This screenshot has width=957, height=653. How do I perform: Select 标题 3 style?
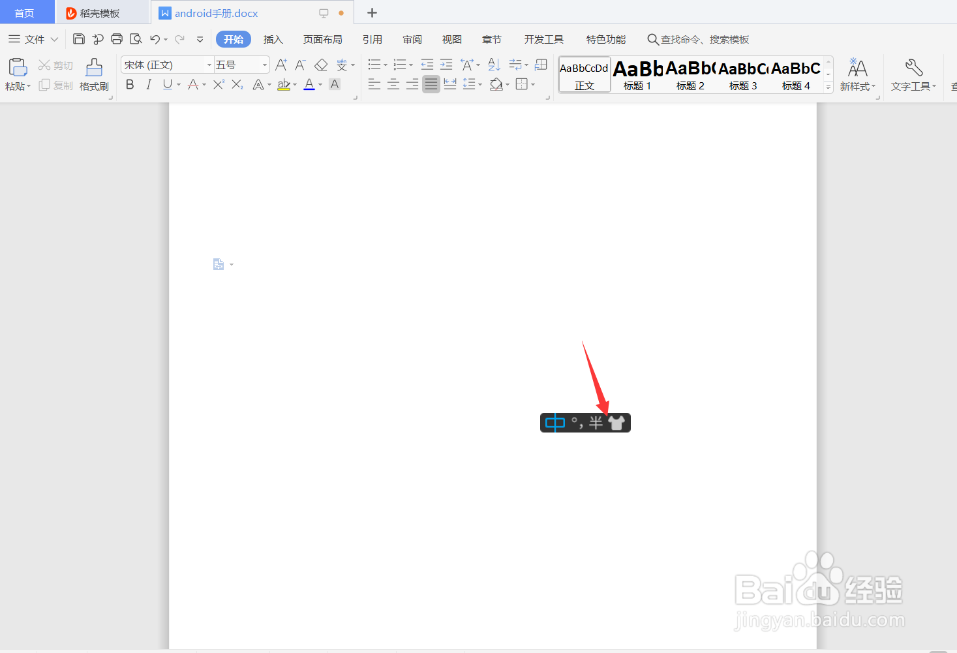click(743, 75)
